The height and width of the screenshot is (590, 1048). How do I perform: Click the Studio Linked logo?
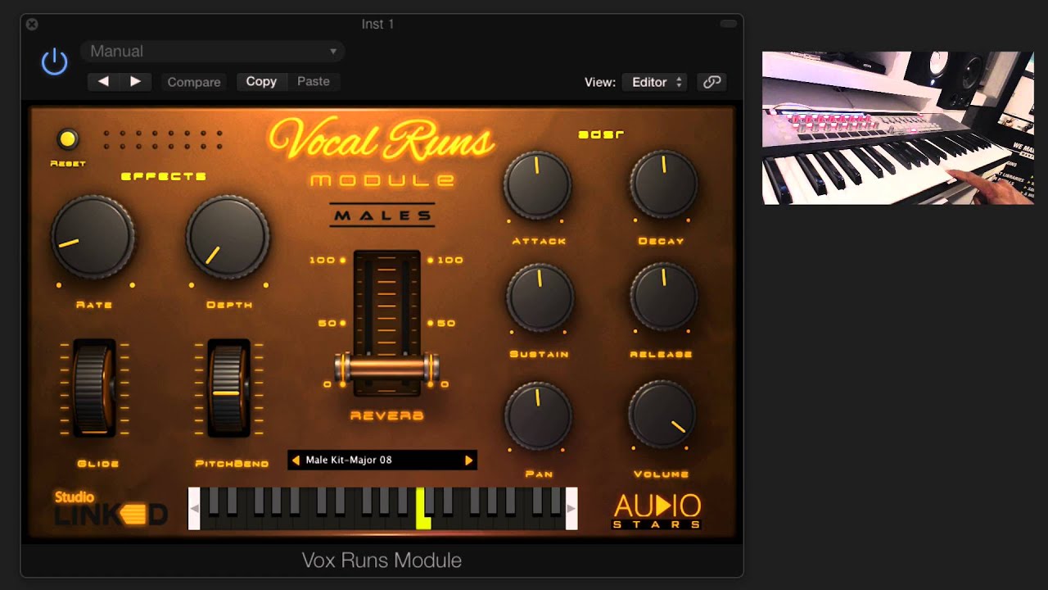[111, 509]
